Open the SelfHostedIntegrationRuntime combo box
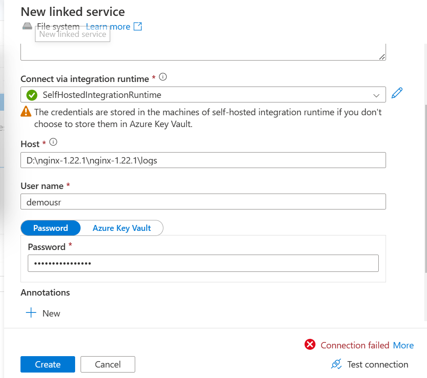 click(x=203, y=95)
